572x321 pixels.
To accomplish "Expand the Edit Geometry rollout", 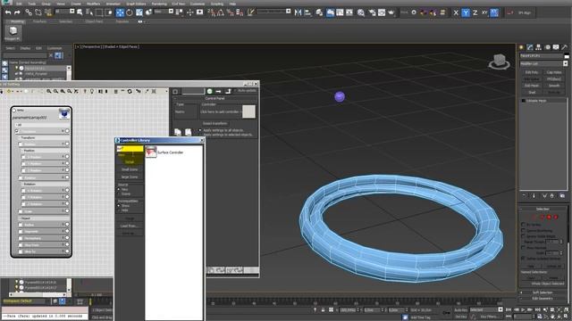I will tap(543, 298).
